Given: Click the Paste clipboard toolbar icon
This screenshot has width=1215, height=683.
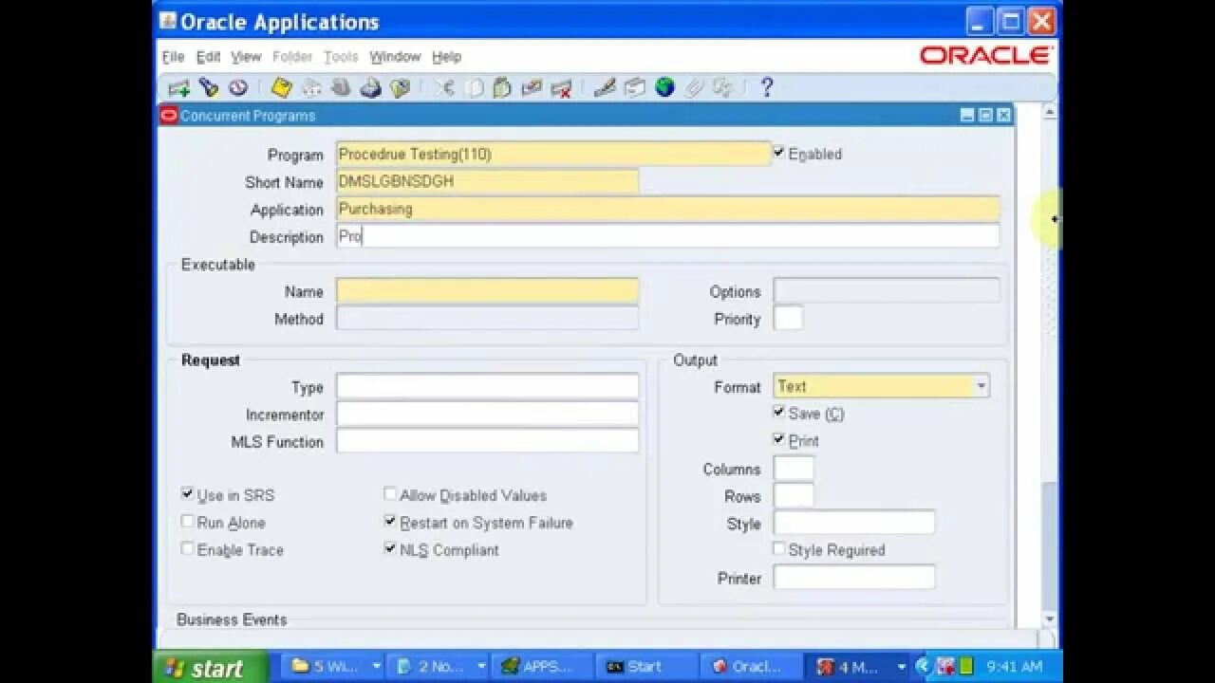Looking at the screenshot, I should click(x=502, y=88).
